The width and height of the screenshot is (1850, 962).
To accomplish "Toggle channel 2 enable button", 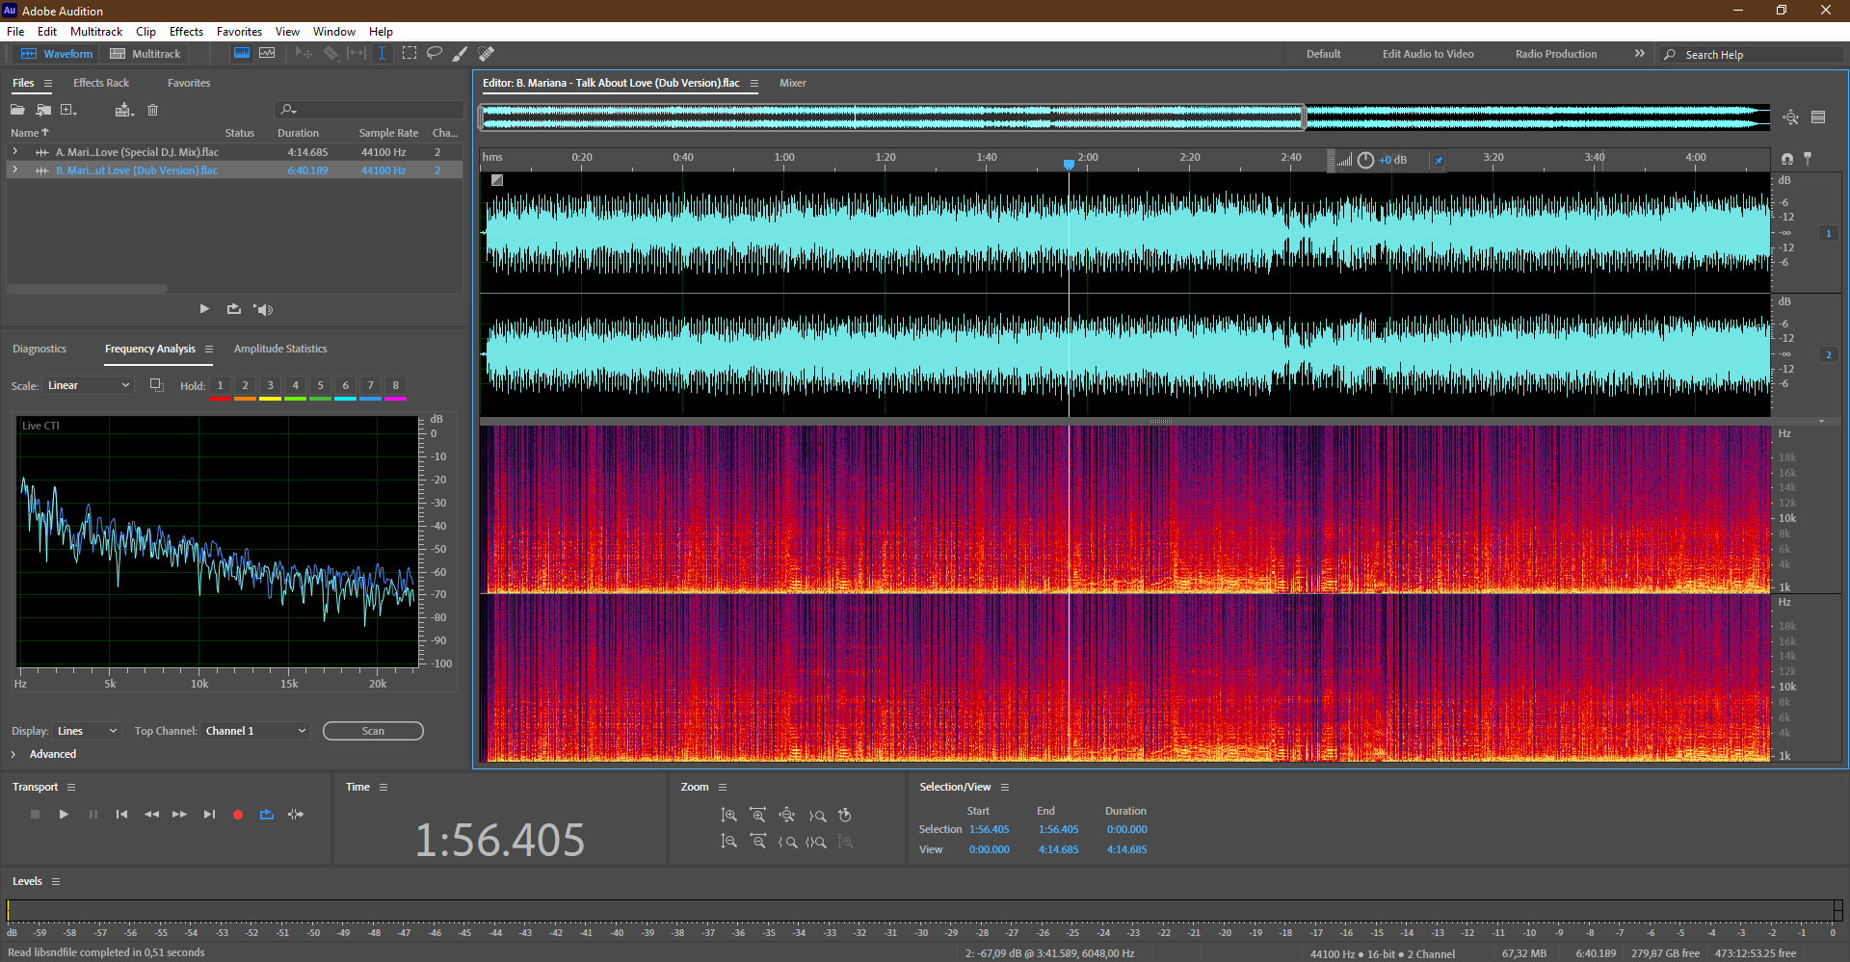I will point(1828,355).
